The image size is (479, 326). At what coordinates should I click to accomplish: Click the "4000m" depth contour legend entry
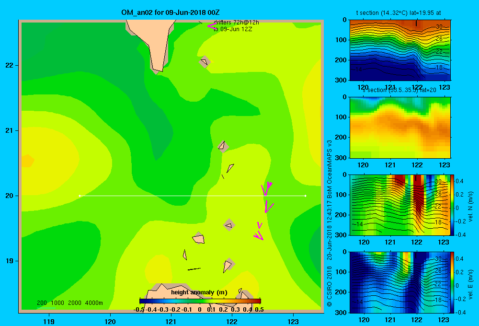tap(94, 303)
